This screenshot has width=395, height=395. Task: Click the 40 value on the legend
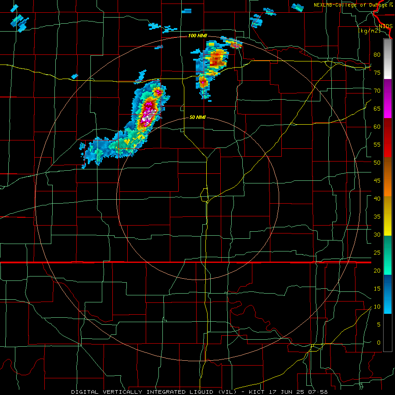(377, 198)
